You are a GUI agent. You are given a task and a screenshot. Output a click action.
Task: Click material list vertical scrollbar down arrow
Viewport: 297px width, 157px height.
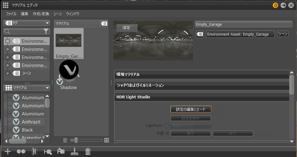pyautogui.click(x=47, y=136)
